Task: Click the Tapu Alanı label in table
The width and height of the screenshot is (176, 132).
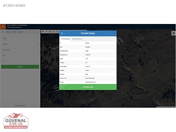Action: [x=63, y=67]
